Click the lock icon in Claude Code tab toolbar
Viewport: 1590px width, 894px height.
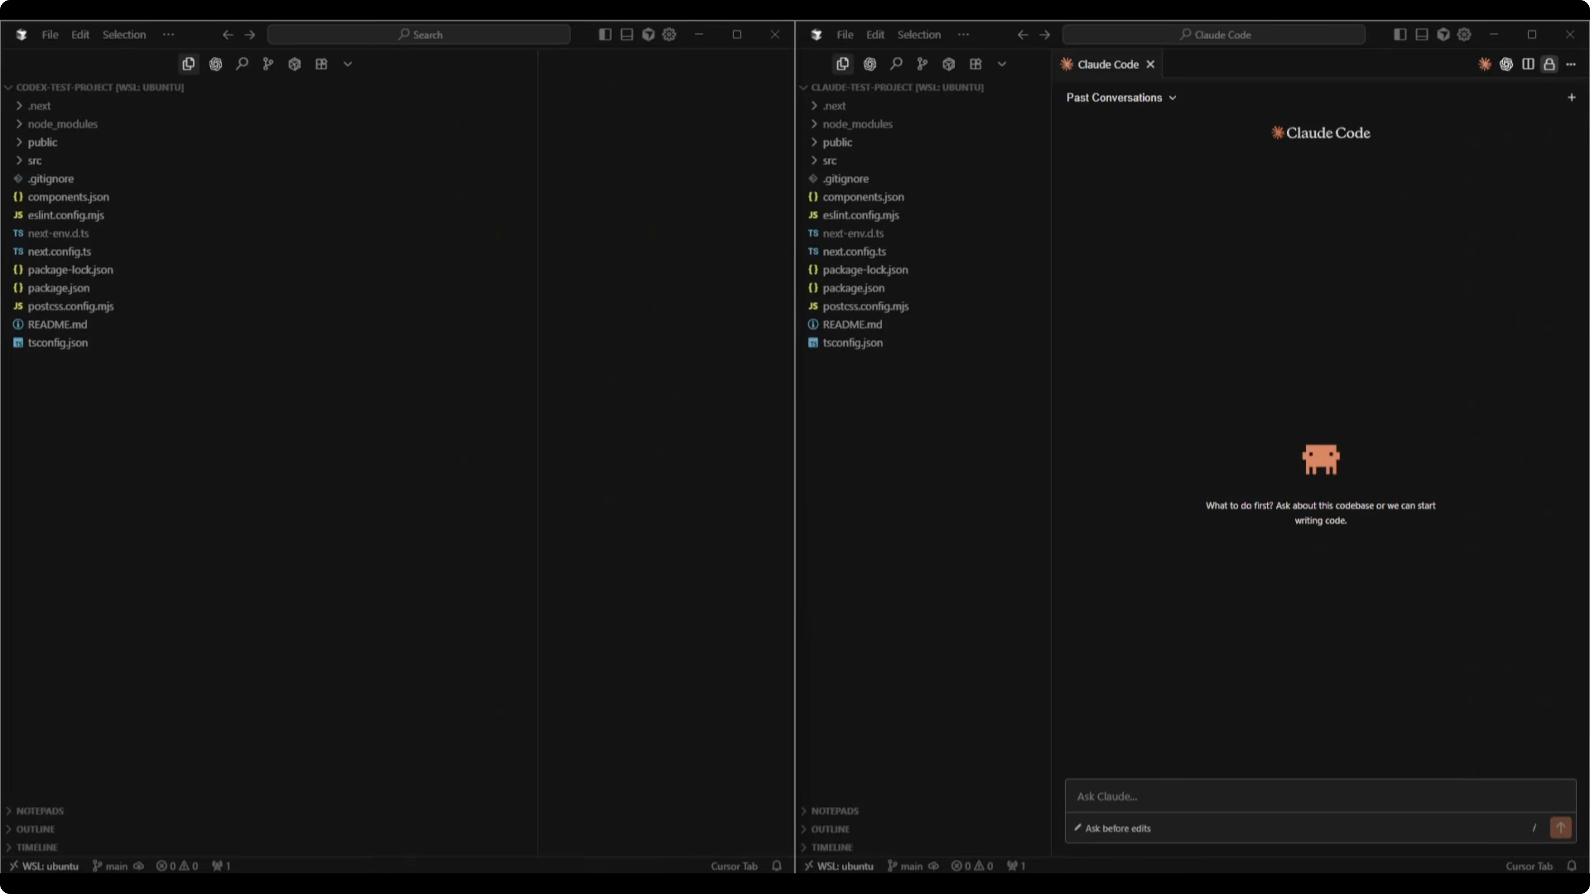pyautogui.click(x=1549, y=64)
